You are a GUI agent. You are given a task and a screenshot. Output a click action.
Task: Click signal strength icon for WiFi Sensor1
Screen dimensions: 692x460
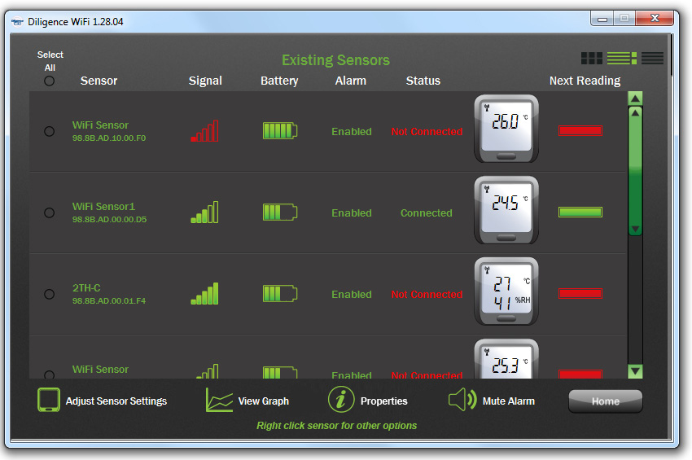(204, 212)
